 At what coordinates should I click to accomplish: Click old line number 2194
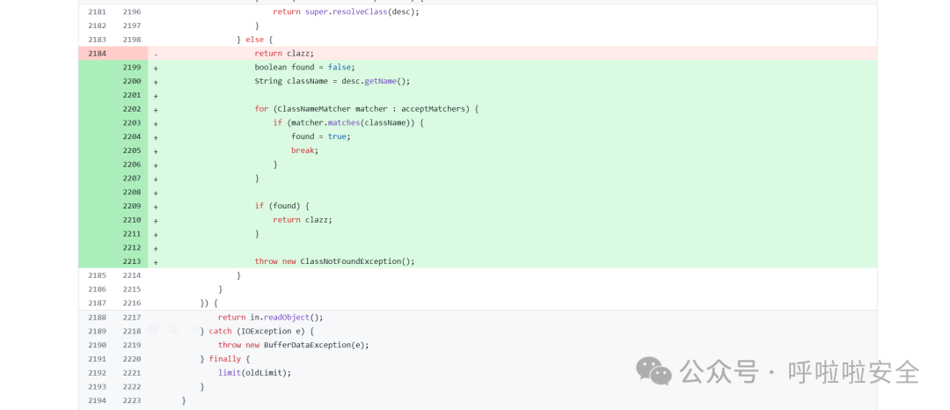pyautogui.click(x=97, y=400)
